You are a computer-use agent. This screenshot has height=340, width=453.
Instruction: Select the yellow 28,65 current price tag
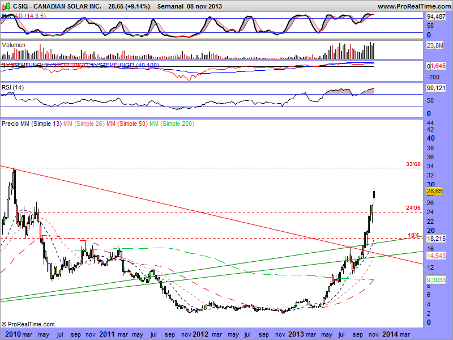(434, 191)
